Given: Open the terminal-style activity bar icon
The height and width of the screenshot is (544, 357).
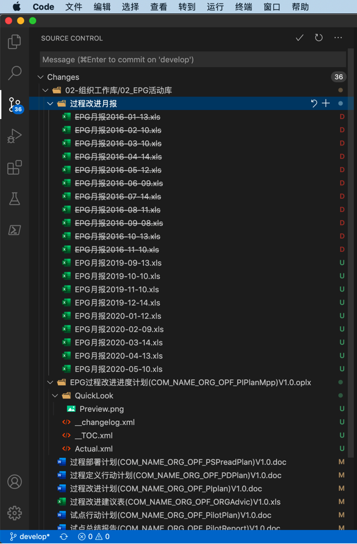Looking at the screenshot, I should pyautogui.click(x=14, y=229).
